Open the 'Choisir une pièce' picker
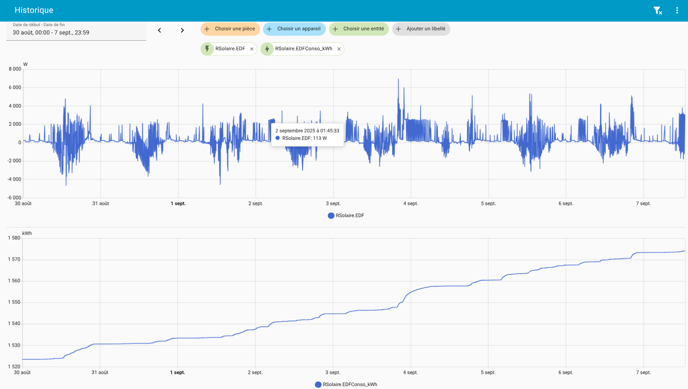 (230, 29)
